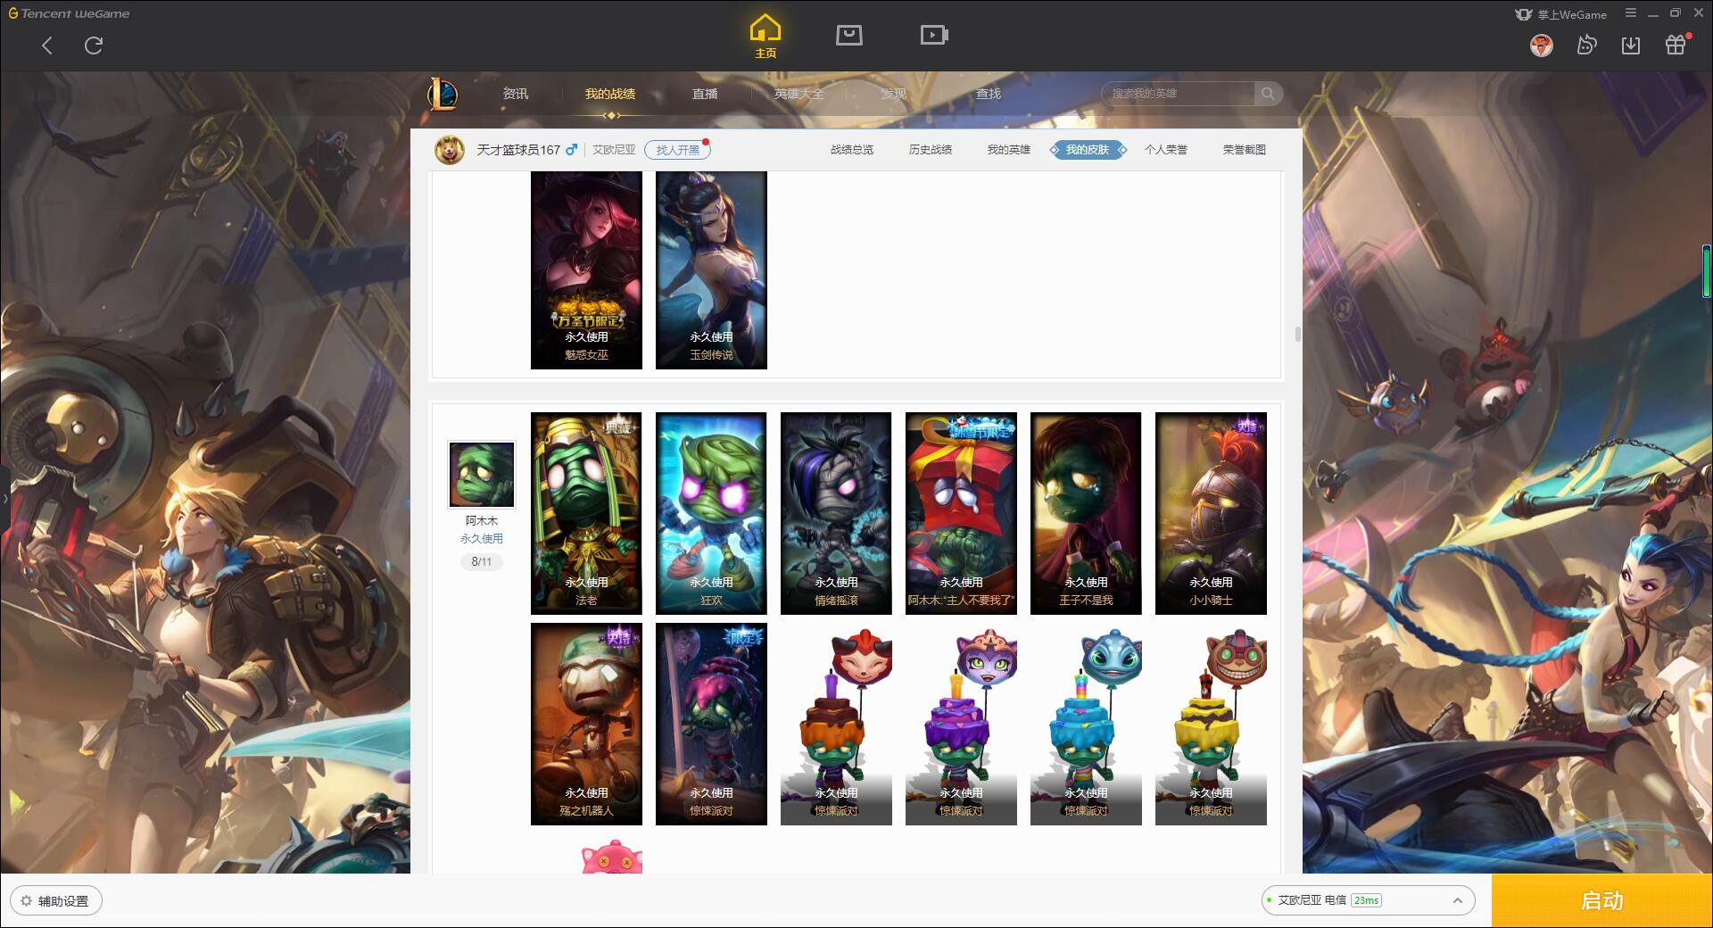1713x928 pixels.
Task: Click the 23ms latency indicator
Action: [1366, 900]
